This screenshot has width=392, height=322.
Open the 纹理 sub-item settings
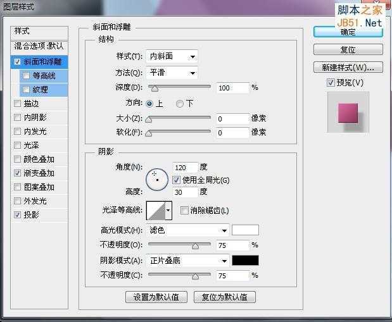click(44, 89)
